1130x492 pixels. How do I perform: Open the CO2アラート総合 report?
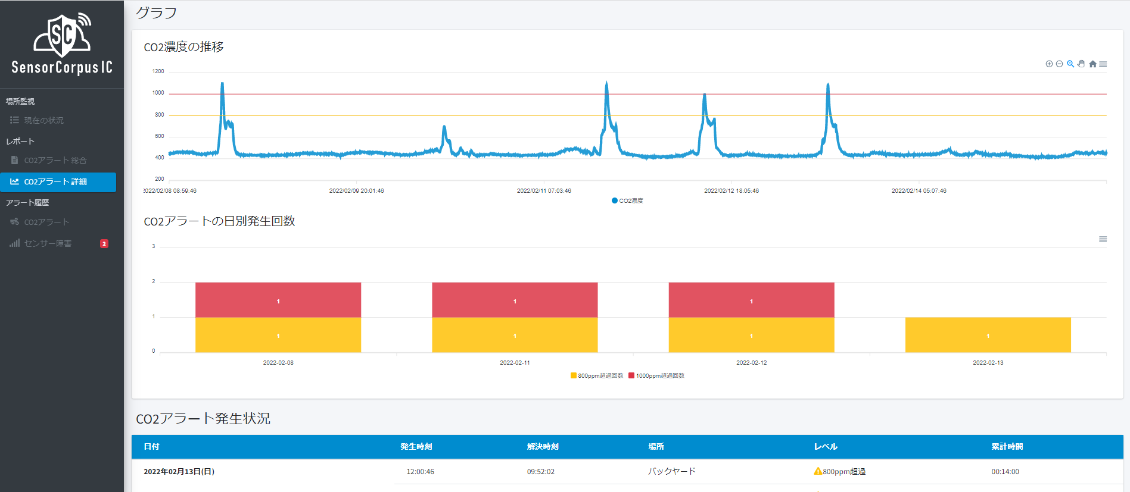tap(55, 160)
